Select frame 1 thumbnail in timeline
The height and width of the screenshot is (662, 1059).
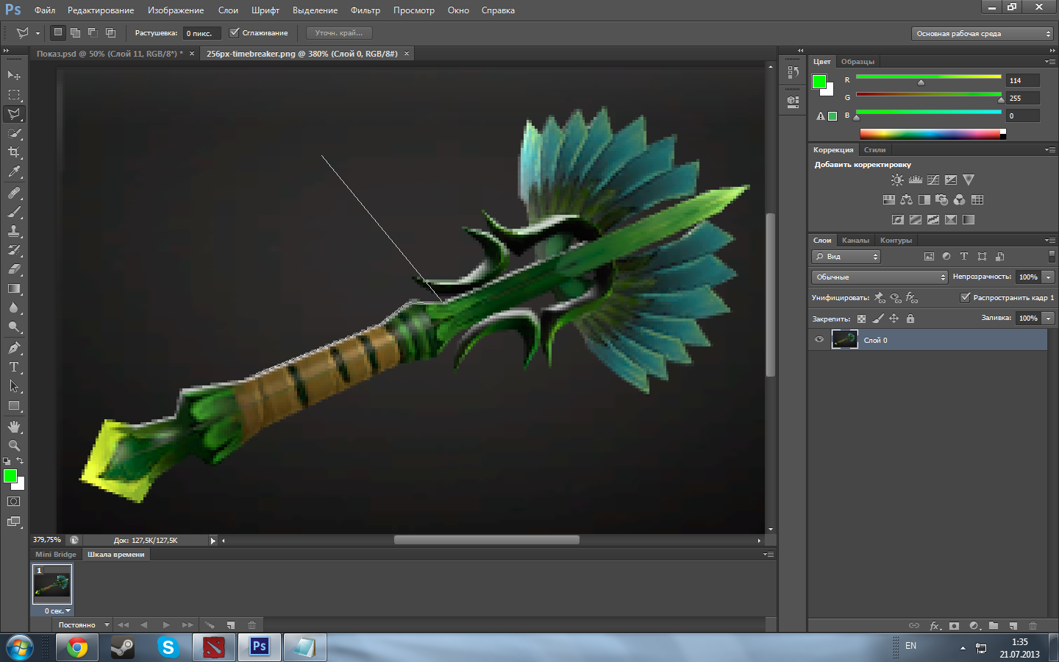[52, 584]
